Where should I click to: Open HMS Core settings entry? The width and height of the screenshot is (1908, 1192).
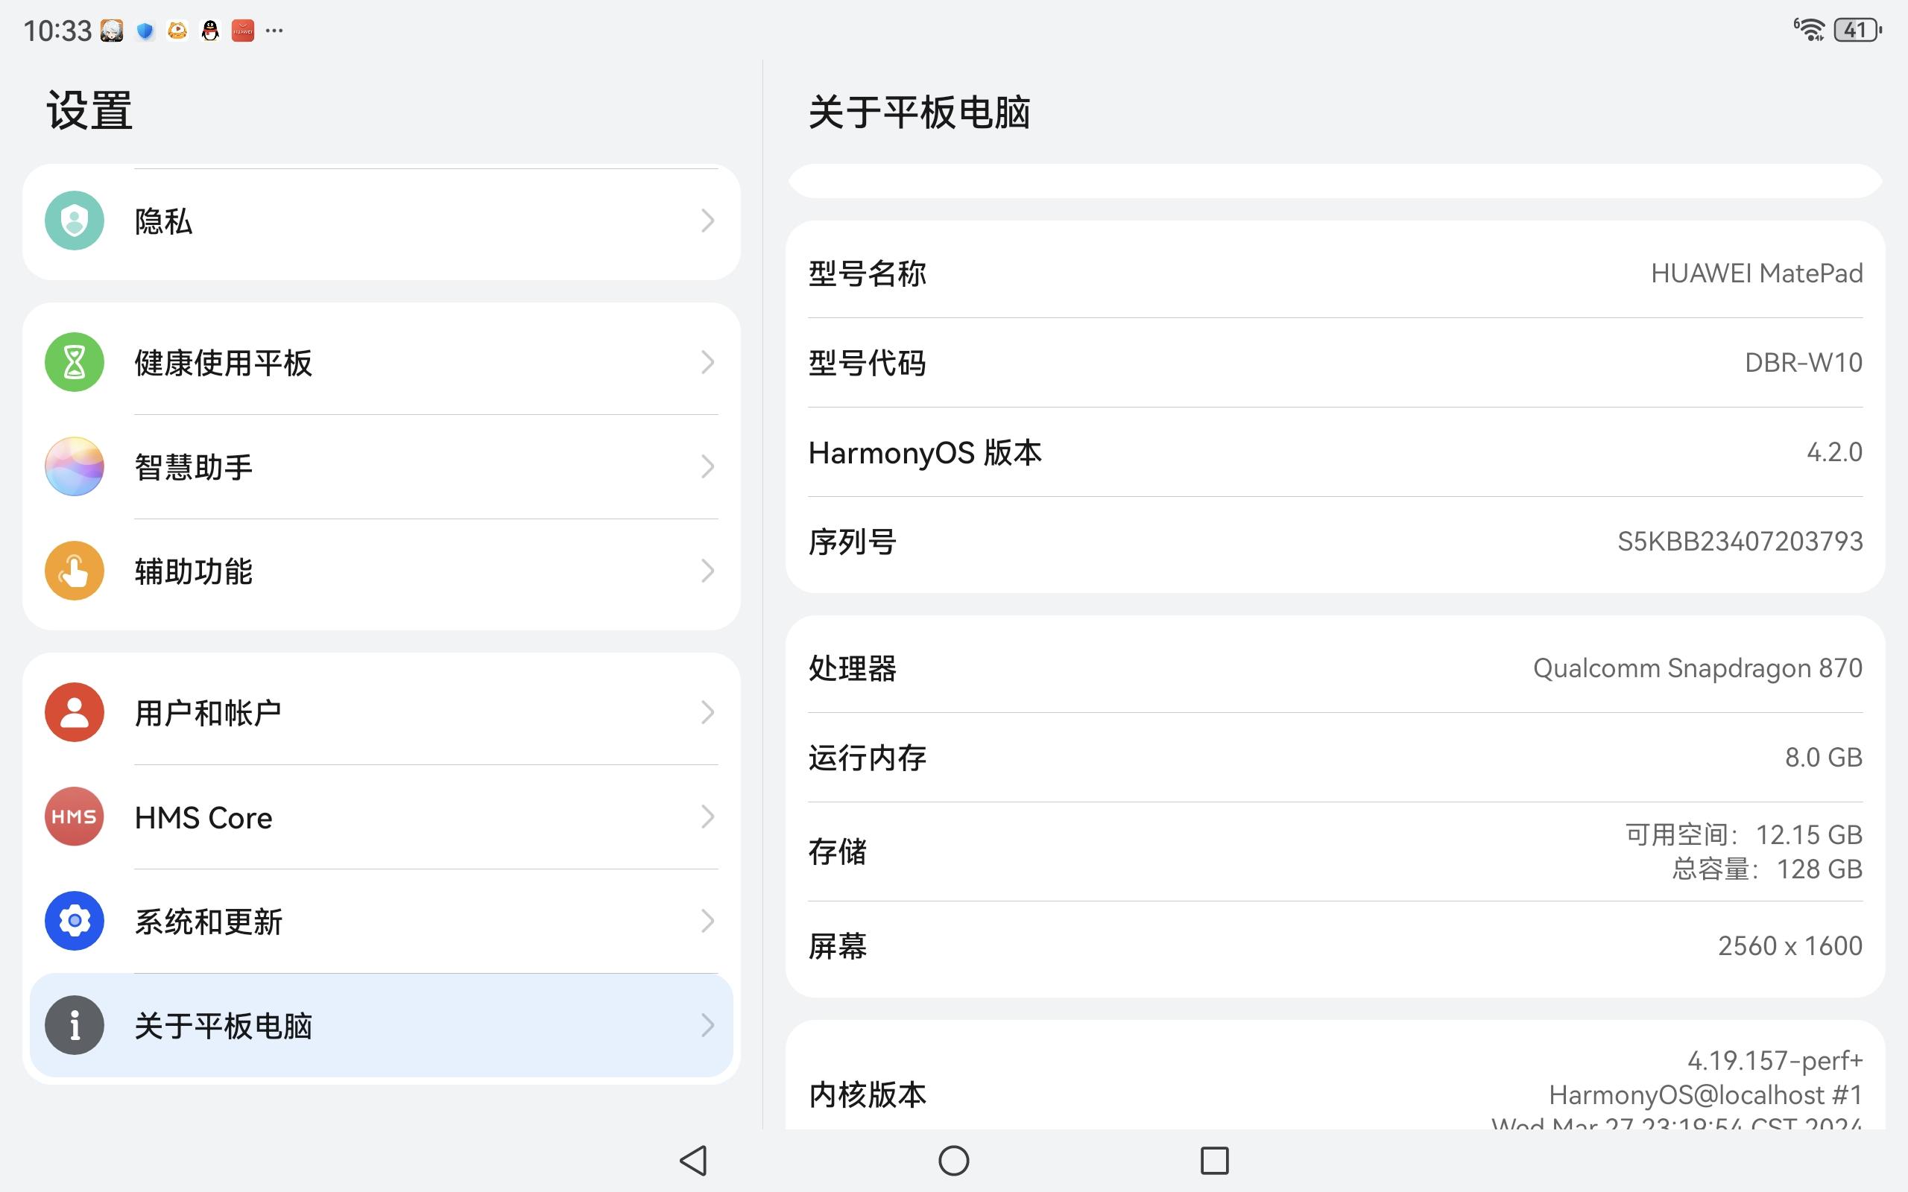pyautogui.click(x=382, y=817)
